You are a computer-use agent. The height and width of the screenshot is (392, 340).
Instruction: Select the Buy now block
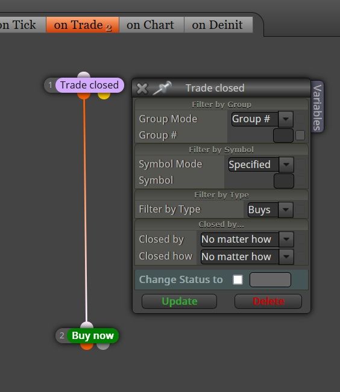point(93,335)
